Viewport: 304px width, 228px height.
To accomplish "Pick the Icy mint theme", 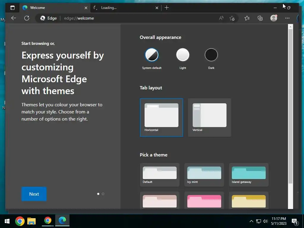I will [204, 175].
